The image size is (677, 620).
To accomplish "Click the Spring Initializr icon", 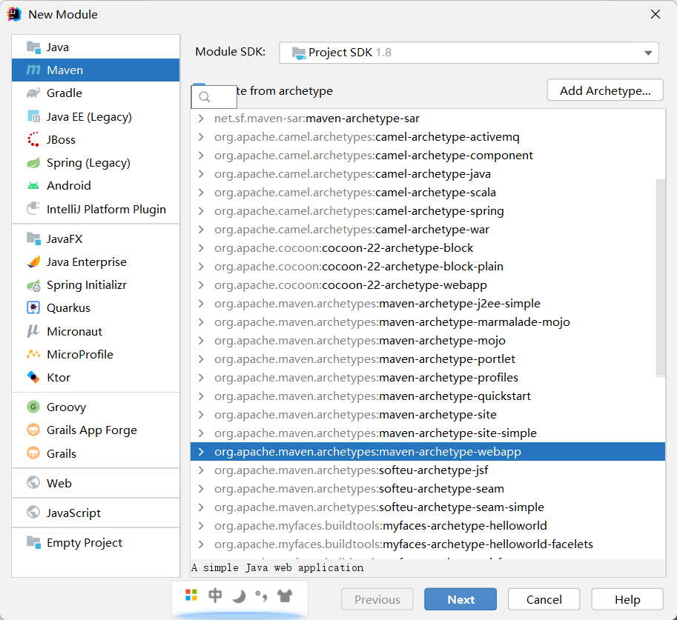I will (33, 285).
